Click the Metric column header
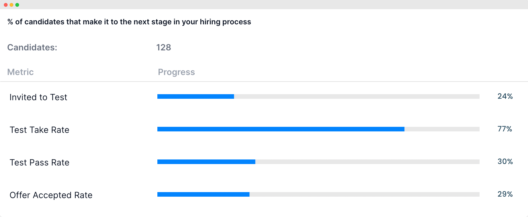The height and width of the screenshot is (217, 528). pos(20,72)
